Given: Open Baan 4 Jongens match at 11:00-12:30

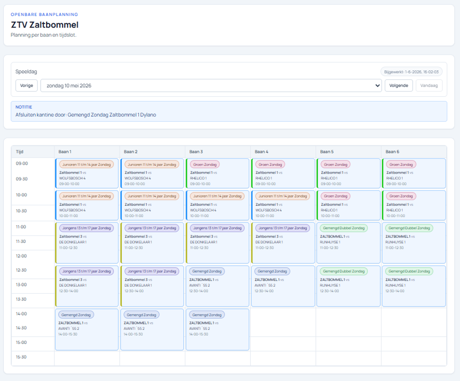Looking at the screenshot, I should pos(283,243).
